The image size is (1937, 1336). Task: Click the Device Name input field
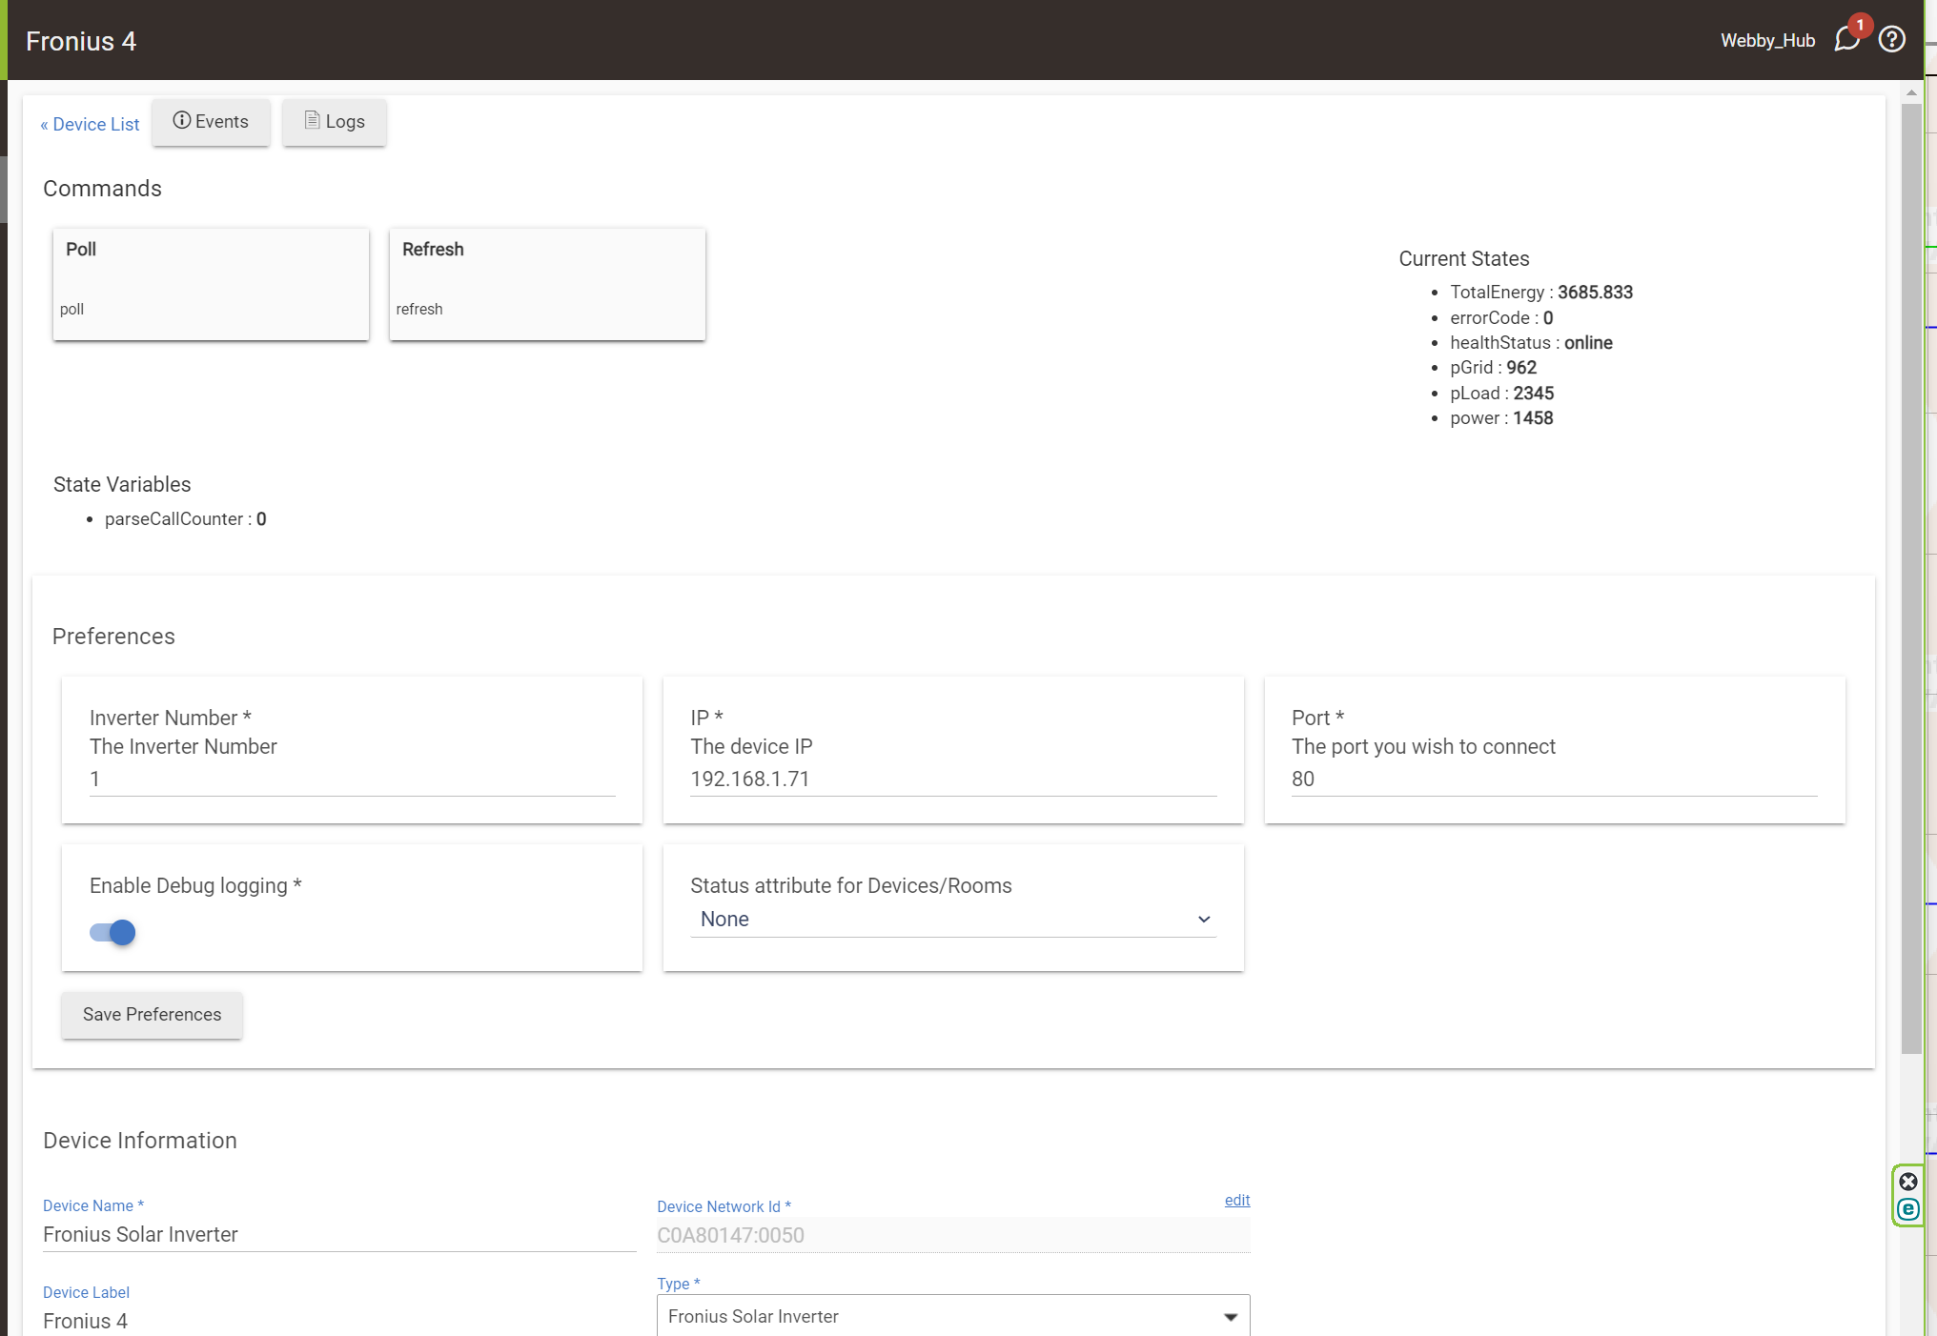click(x=339, y=1234)
